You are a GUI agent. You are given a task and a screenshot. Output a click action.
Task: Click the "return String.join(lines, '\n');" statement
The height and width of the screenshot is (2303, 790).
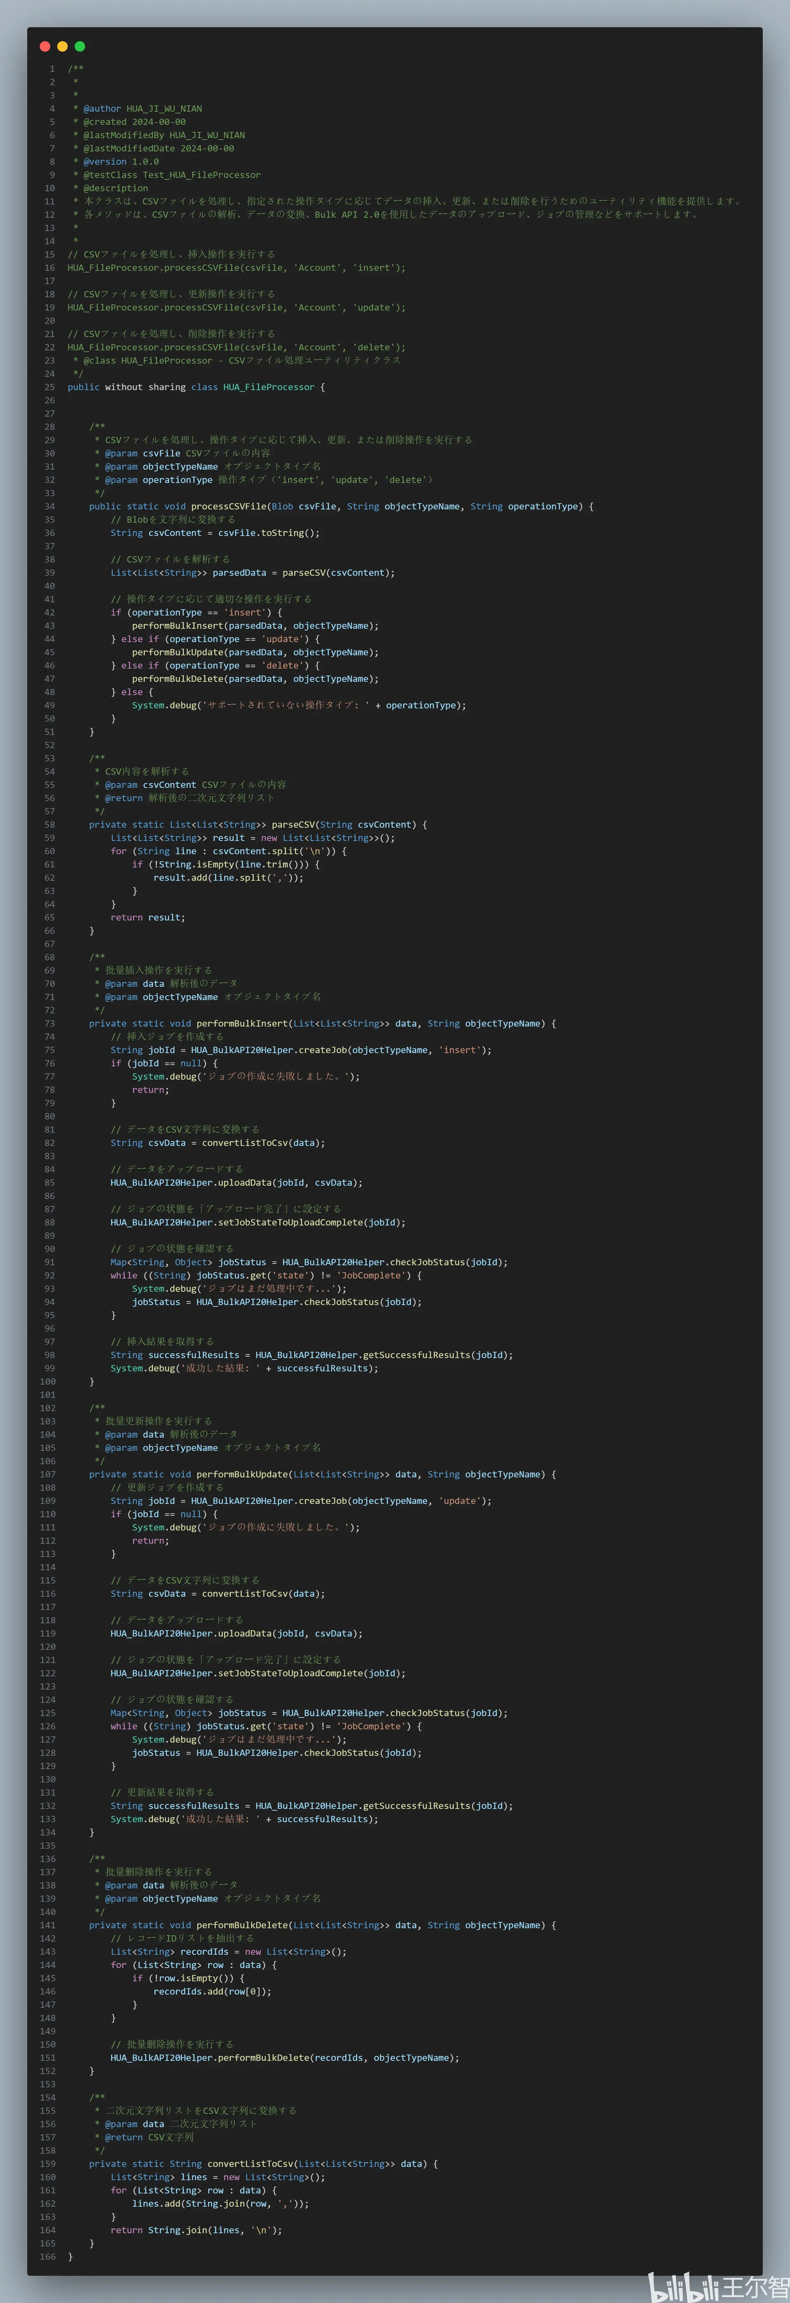pos(196,2230)
